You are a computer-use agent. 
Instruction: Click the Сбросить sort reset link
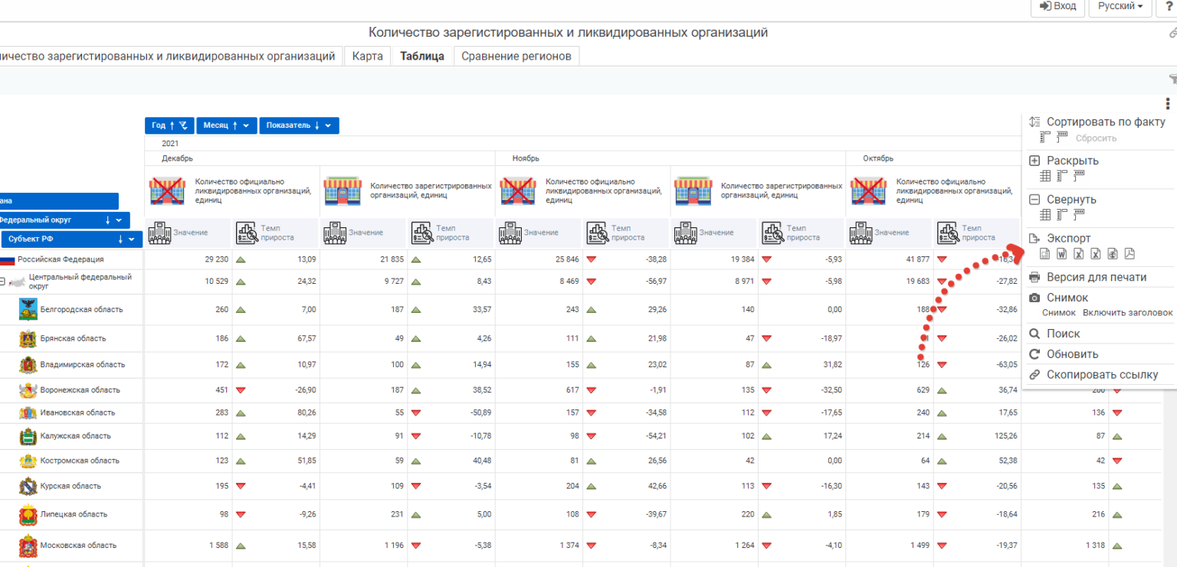point(1096,138)
